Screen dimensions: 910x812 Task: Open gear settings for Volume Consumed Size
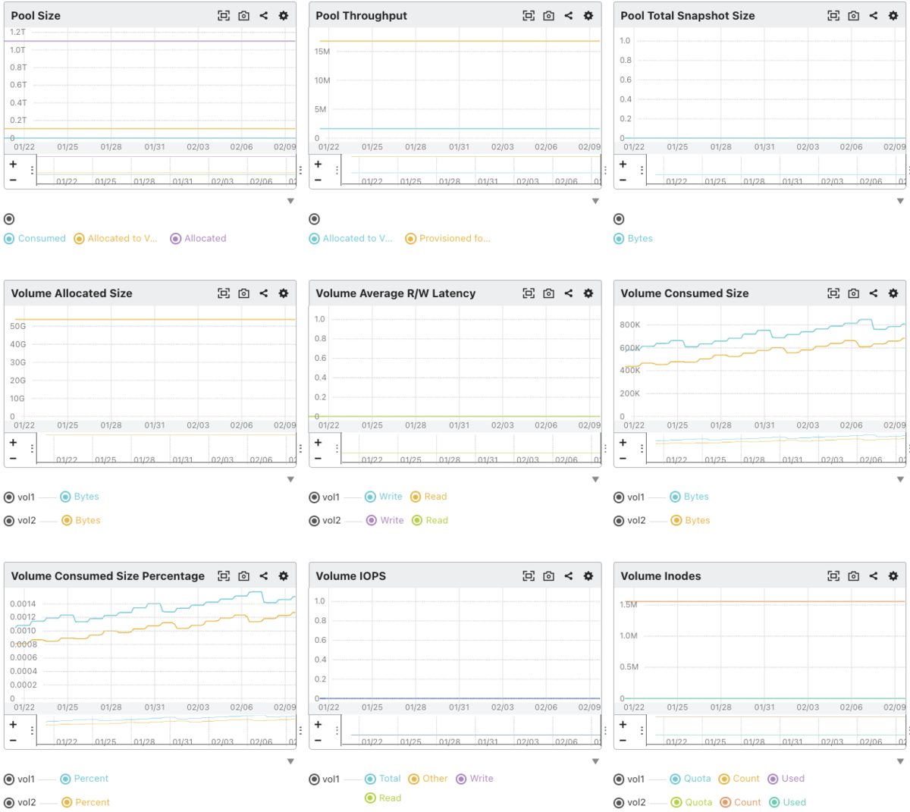click(x=893, y=293)
